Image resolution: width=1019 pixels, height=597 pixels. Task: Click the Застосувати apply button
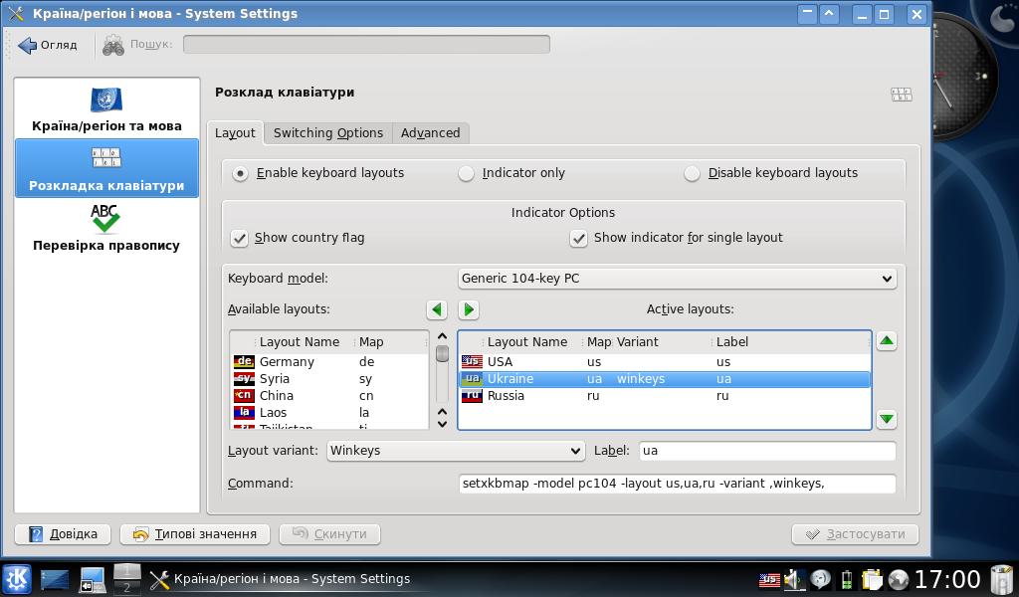click(x=855, y=534)
